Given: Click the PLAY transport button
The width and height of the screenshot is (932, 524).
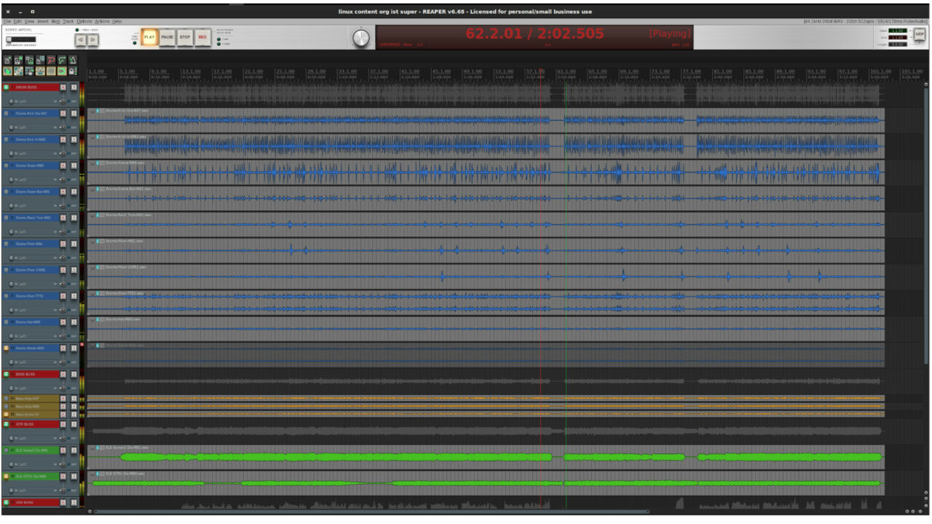Looking at the screenshot, I should [149, 37].
